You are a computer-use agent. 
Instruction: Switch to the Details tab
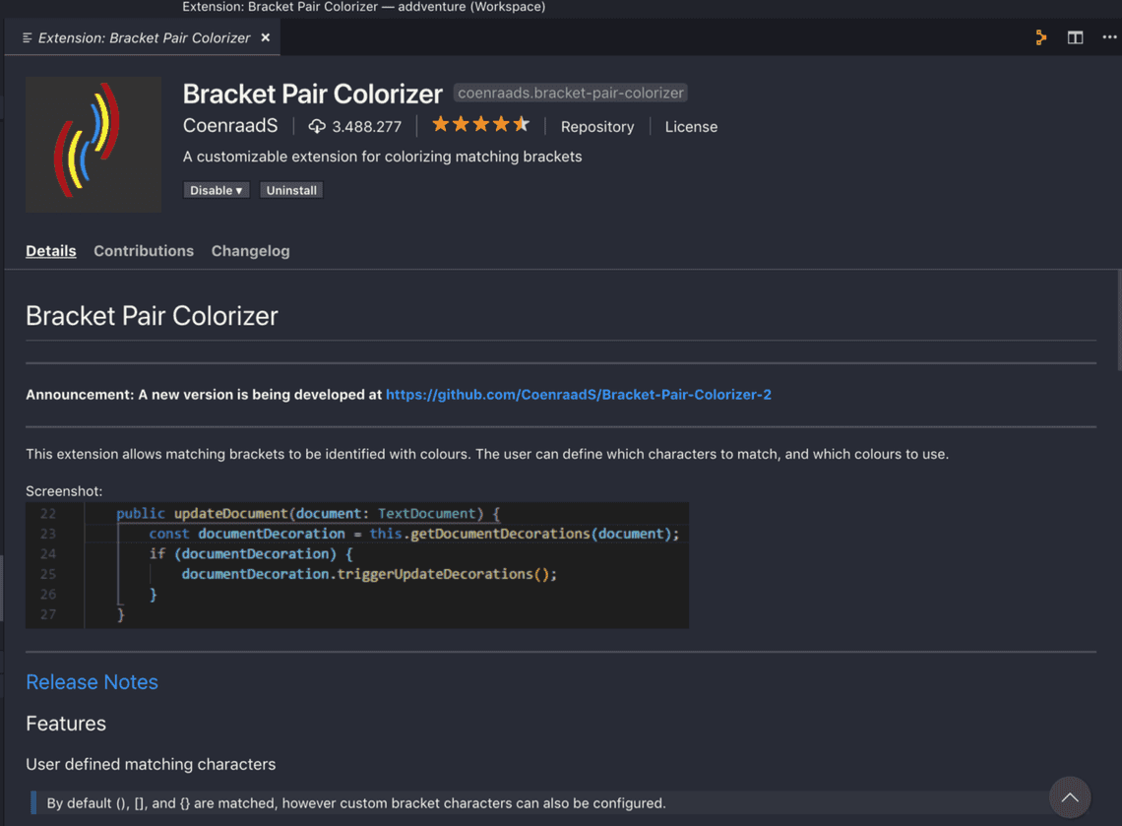(x=51, y=251)
